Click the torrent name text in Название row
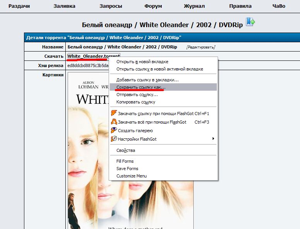Image resolution: width=300 pixels, height=229 pixels. [x=122, y=47]
